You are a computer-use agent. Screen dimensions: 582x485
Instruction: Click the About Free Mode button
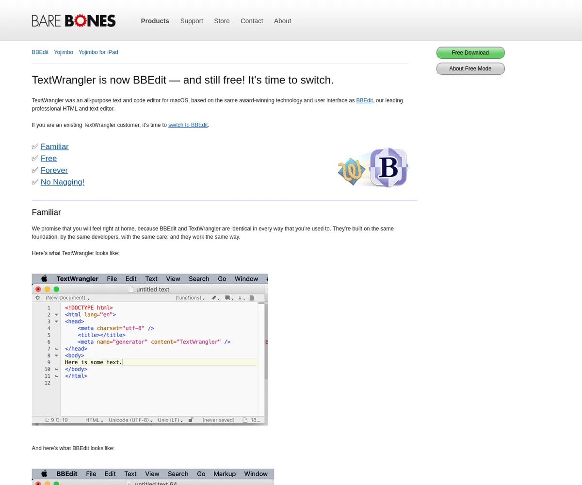(x=470, y=69)
